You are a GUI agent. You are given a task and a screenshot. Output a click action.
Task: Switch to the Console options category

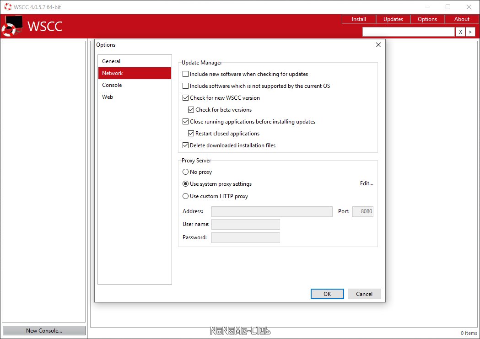pyautogui.click(x=112, y=85)
